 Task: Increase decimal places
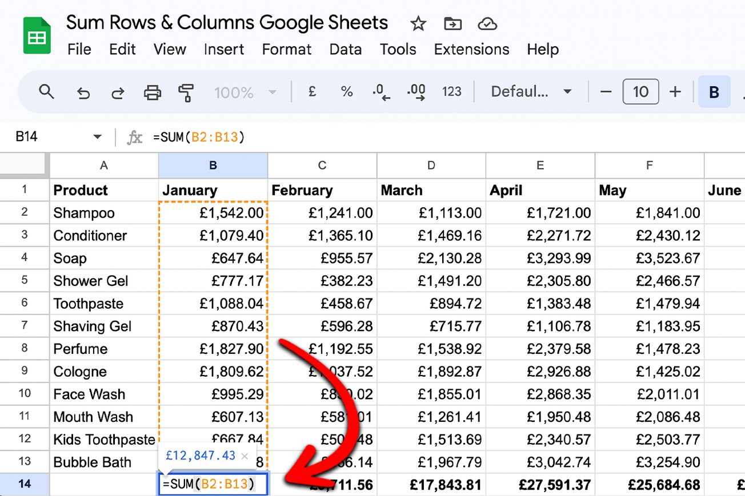tap(416, 91)
